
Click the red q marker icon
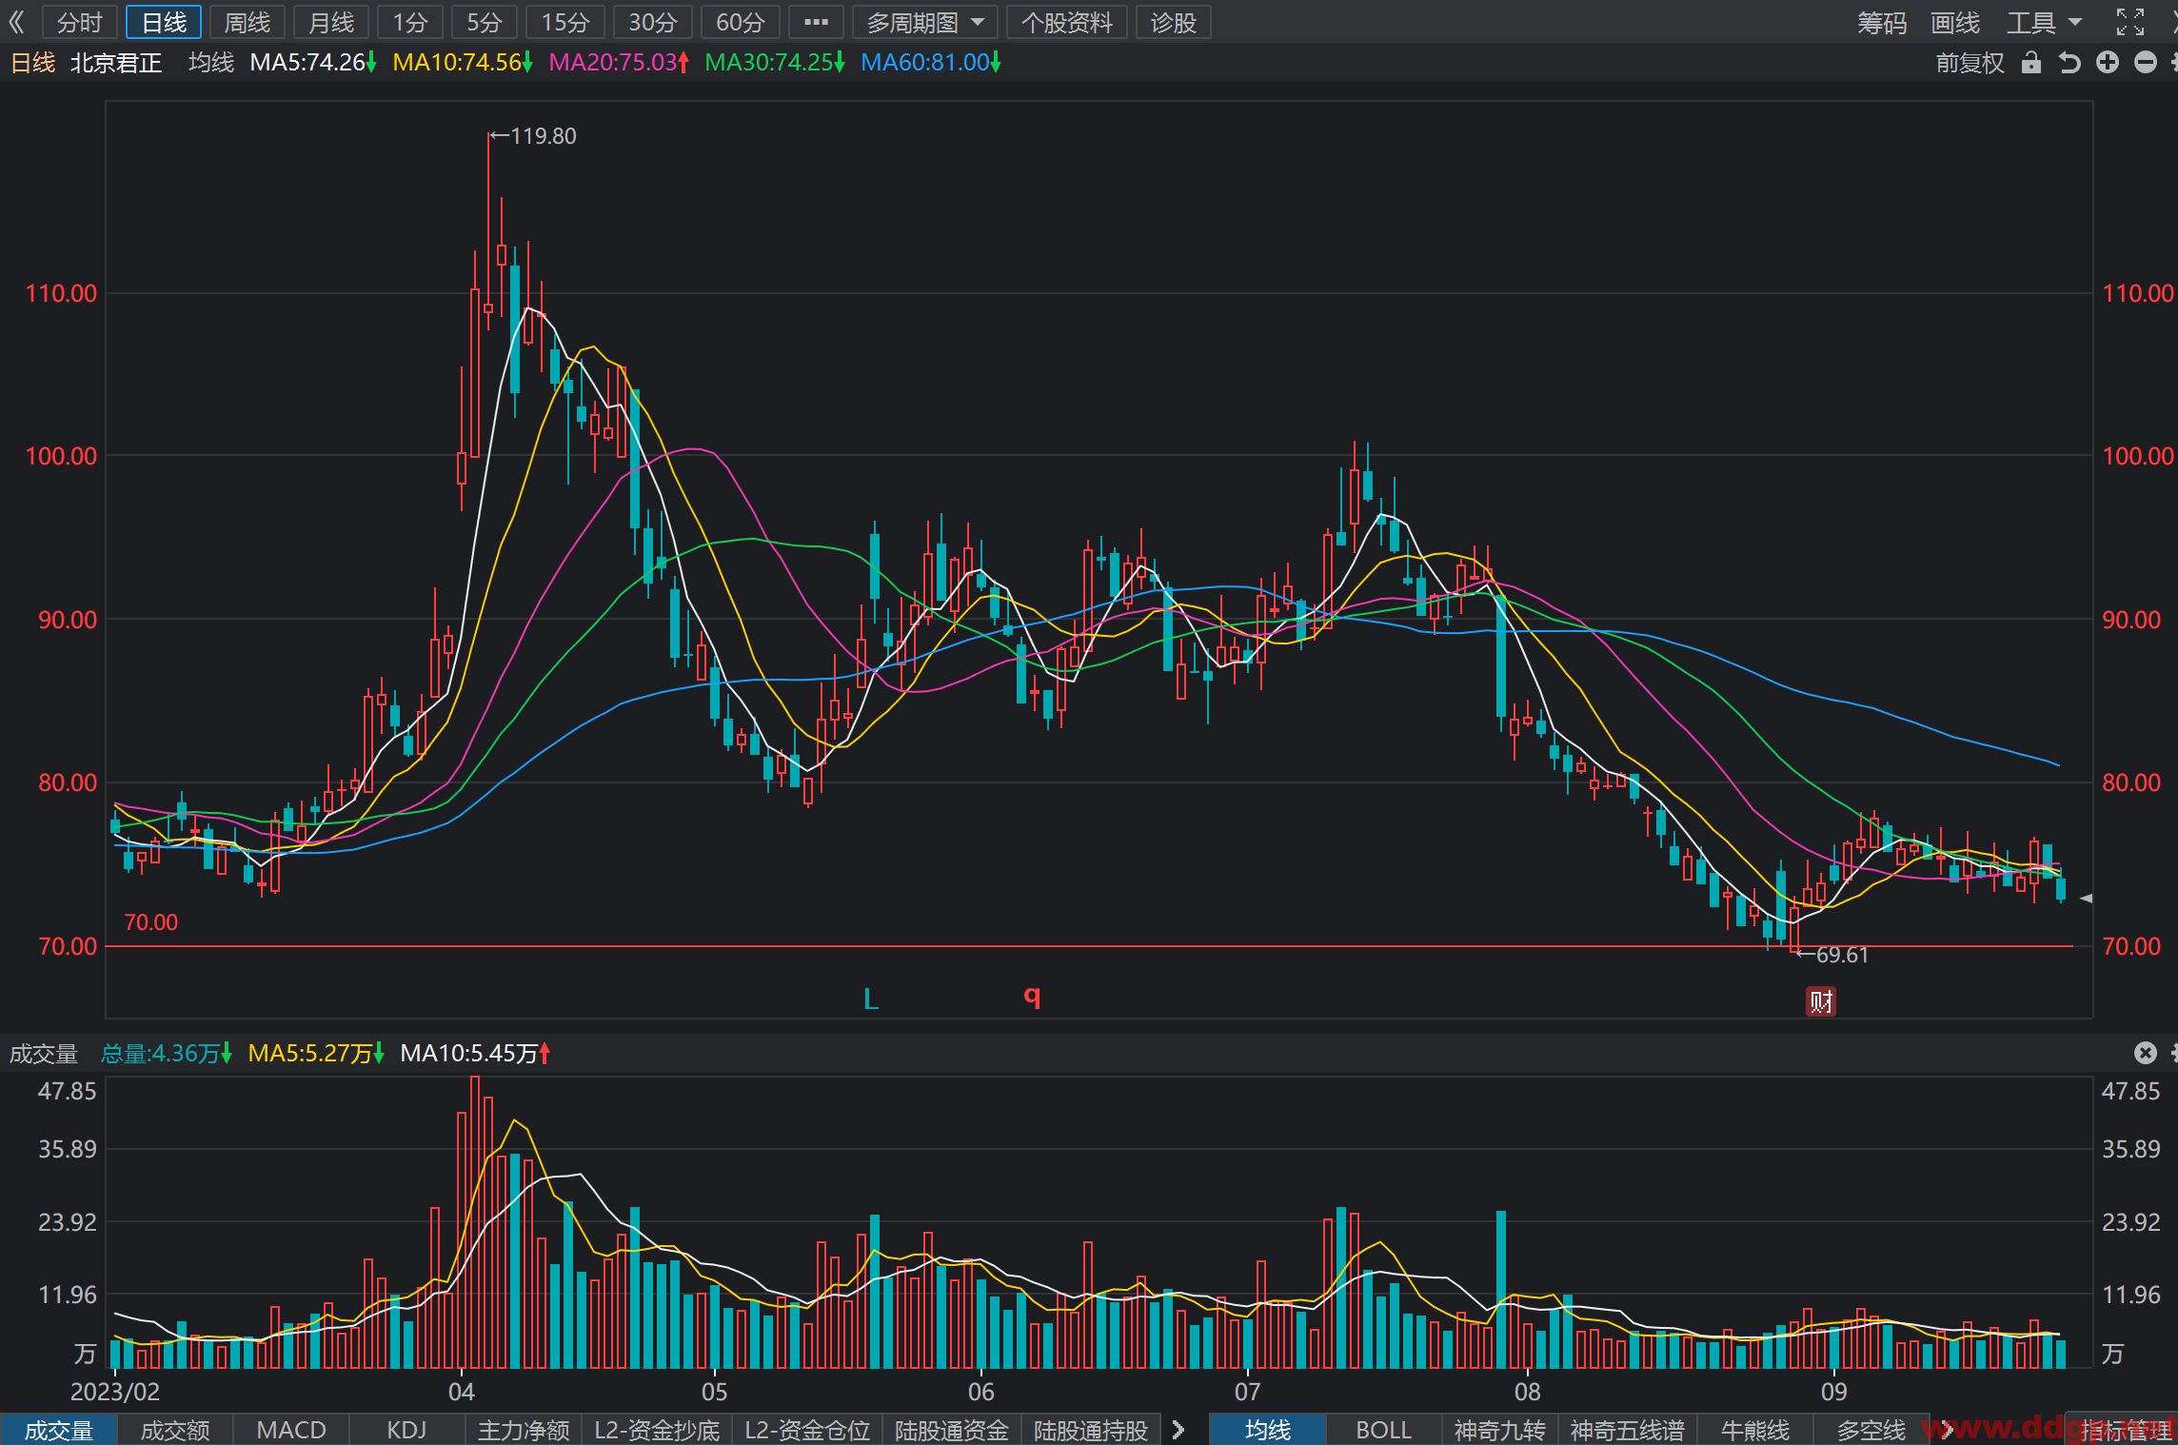[x=1032, y=997]
